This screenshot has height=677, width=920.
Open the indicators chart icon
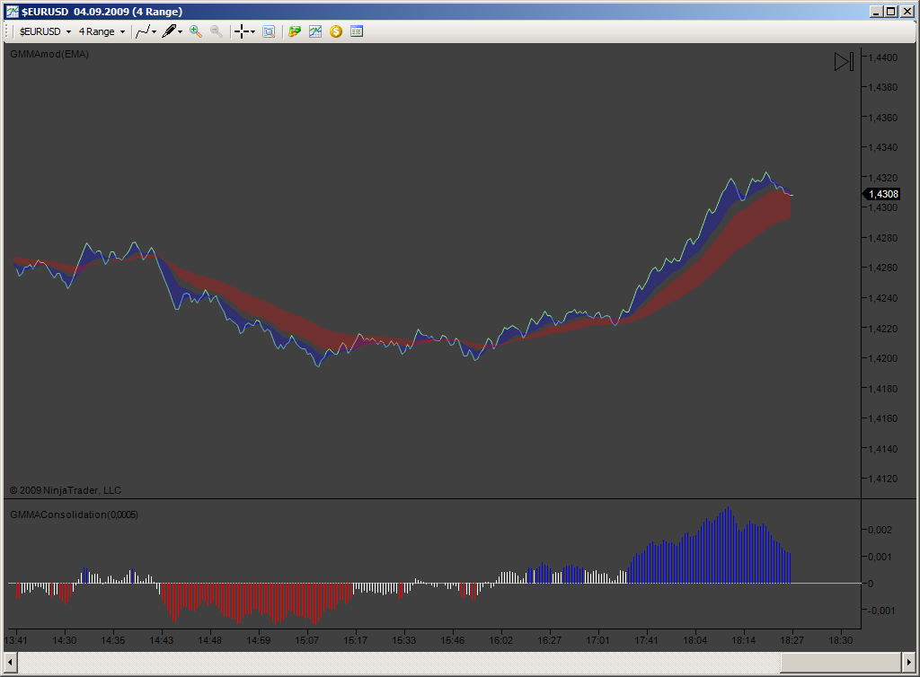point(315,31)
